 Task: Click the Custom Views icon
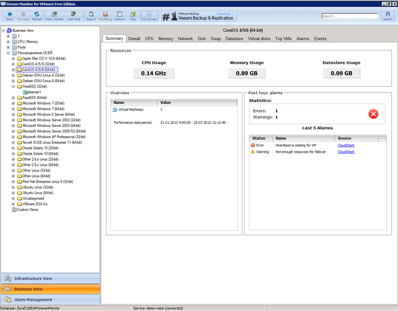[14, 209]
